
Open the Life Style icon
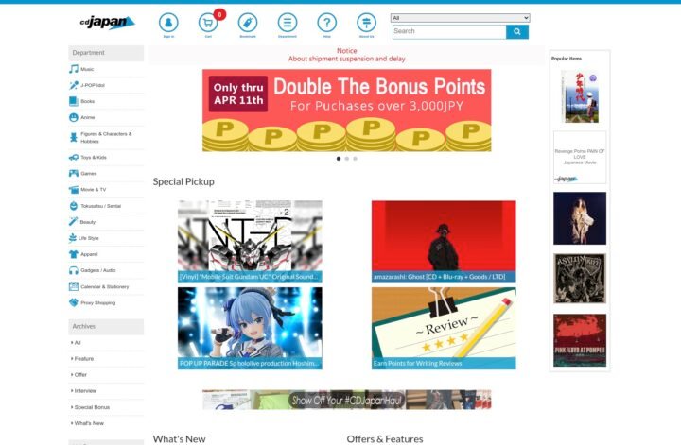(73, 238)
